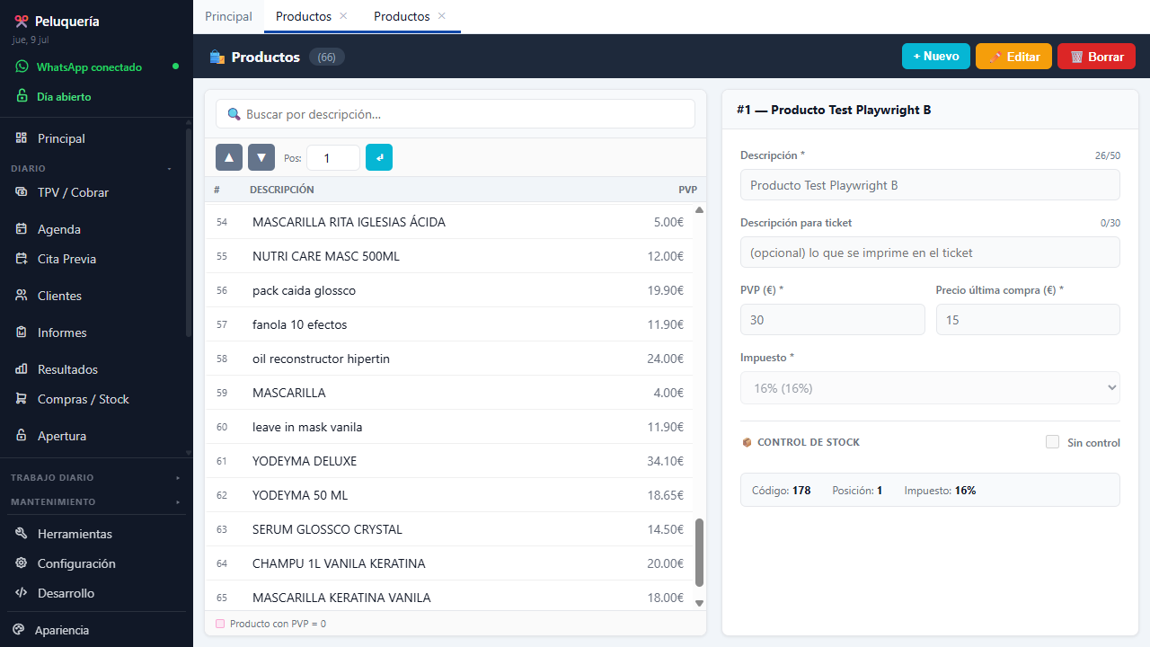Click the Configuración gear icon
Screen dimensions: 1150x647
coord(22,563)
